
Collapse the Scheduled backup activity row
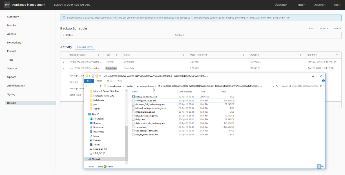(64, 68)
